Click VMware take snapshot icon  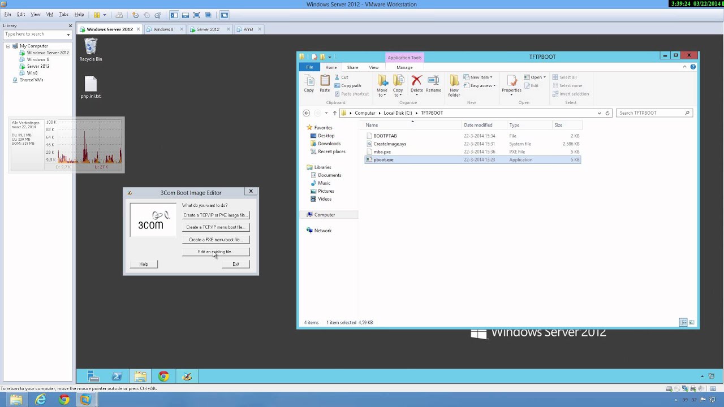[x=136, y=15]
